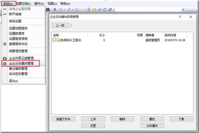Click the 云收藏夹 button
The image size is (199, 133).
[152, 126]
